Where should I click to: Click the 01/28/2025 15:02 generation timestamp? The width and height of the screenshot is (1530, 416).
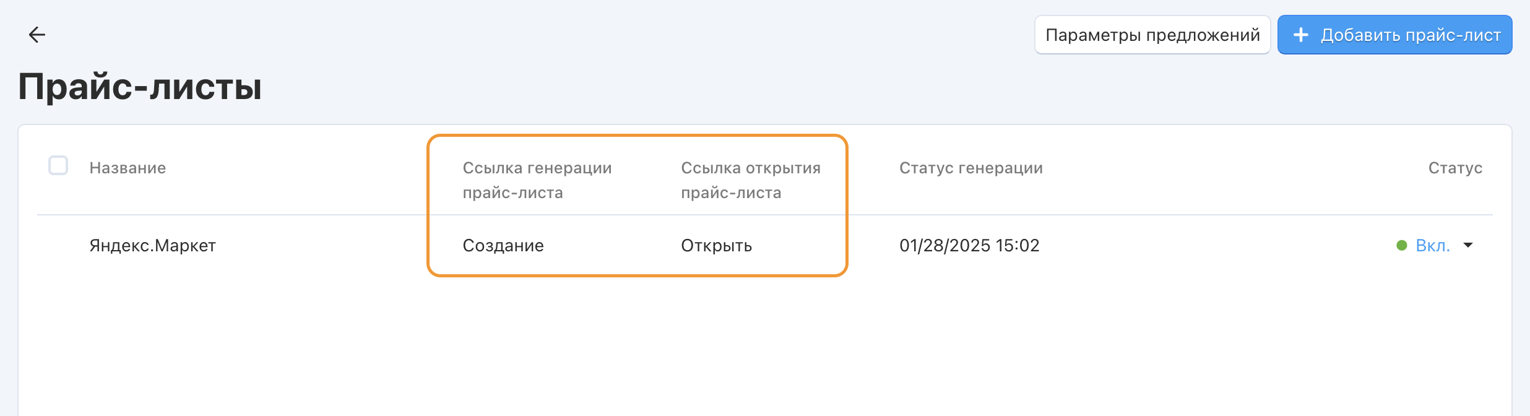969,246
